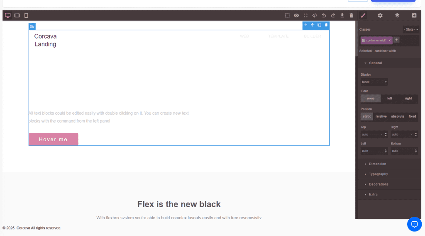Clear canvas with the toolbar trash icon
The image size is (425, 236).
[x=351, y=15]
